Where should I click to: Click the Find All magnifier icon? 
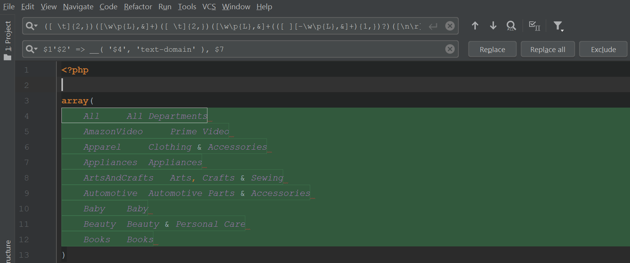(x=511, y=26)
